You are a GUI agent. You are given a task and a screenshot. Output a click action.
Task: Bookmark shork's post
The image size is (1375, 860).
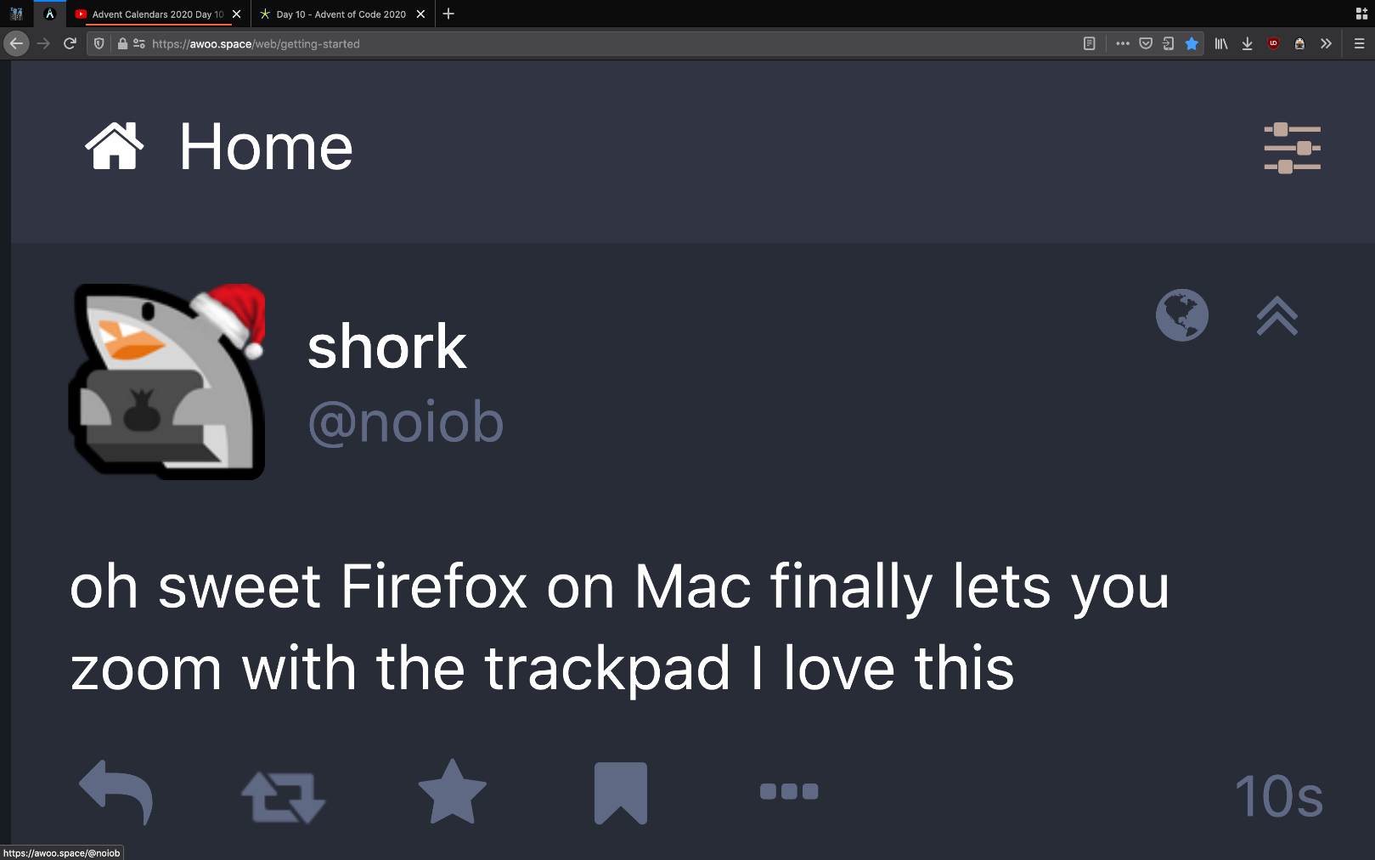coord(621,793)
